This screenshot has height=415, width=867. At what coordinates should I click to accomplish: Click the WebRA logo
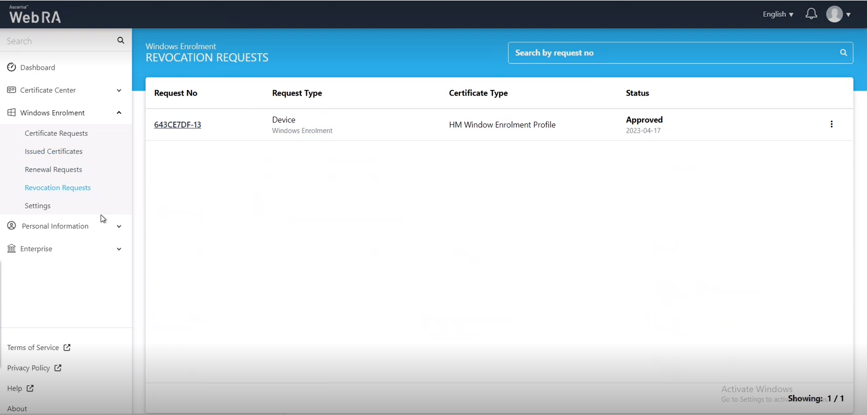click(x=35, y=15)
